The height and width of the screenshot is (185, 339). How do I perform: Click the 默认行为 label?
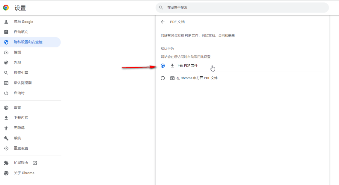tap(167, 48)
